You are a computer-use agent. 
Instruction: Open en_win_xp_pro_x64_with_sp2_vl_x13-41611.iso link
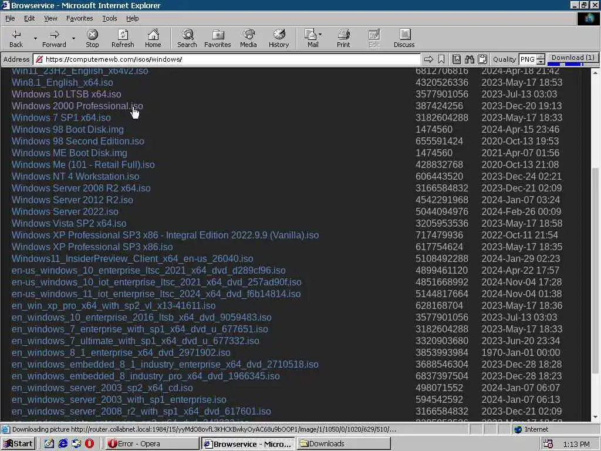pyautogui.click(x=113, y=305)
